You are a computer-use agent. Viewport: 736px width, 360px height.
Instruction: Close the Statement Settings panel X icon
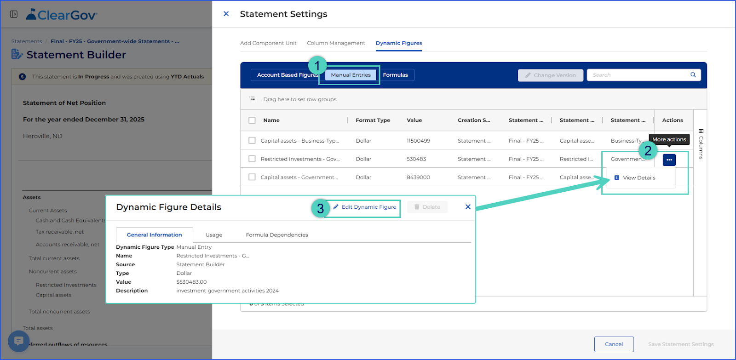pyautogui.click(x=226, y=14)
